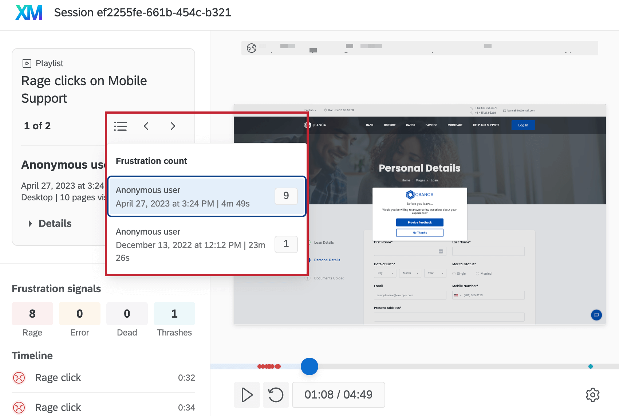Select the Married marital status option
Viewport: 619px width, 416px height.
click(x=477, y=274)
